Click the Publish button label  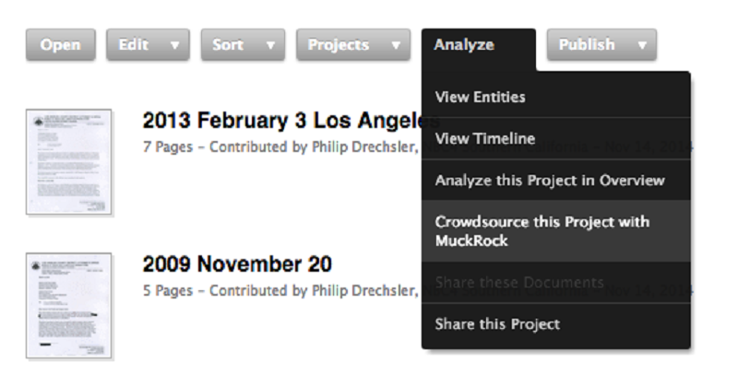pyautogui.click(x=587, y=44)
